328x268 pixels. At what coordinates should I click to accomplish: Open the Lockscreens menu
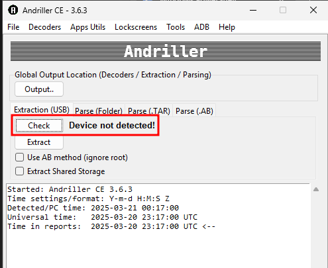(x=136, y=27)
